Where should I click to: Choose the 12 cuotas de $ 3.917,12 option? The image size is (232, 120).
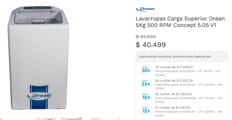[173, 108]
